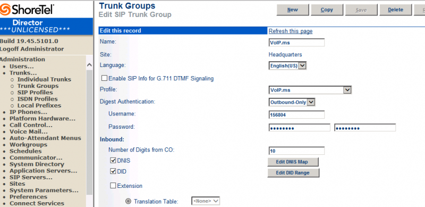Click Number of Digits from CO field
The image size is (425, 207).
coord(296,151)
